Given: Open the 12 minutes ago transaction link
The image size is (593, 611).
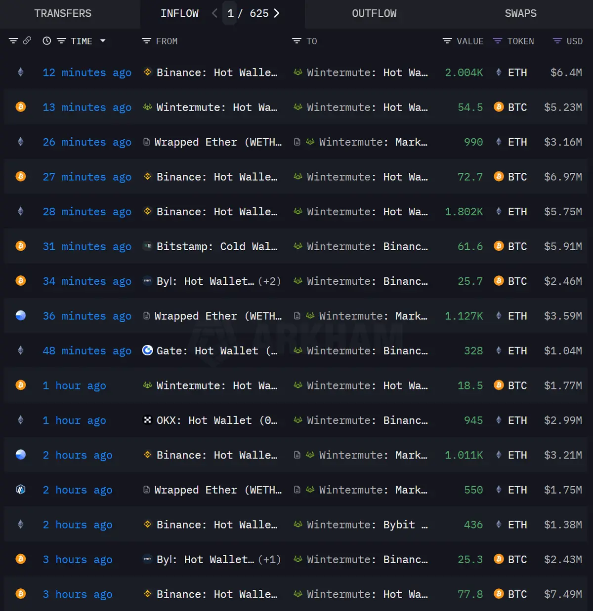Looking at the screenshot, I should click(87, 73).
